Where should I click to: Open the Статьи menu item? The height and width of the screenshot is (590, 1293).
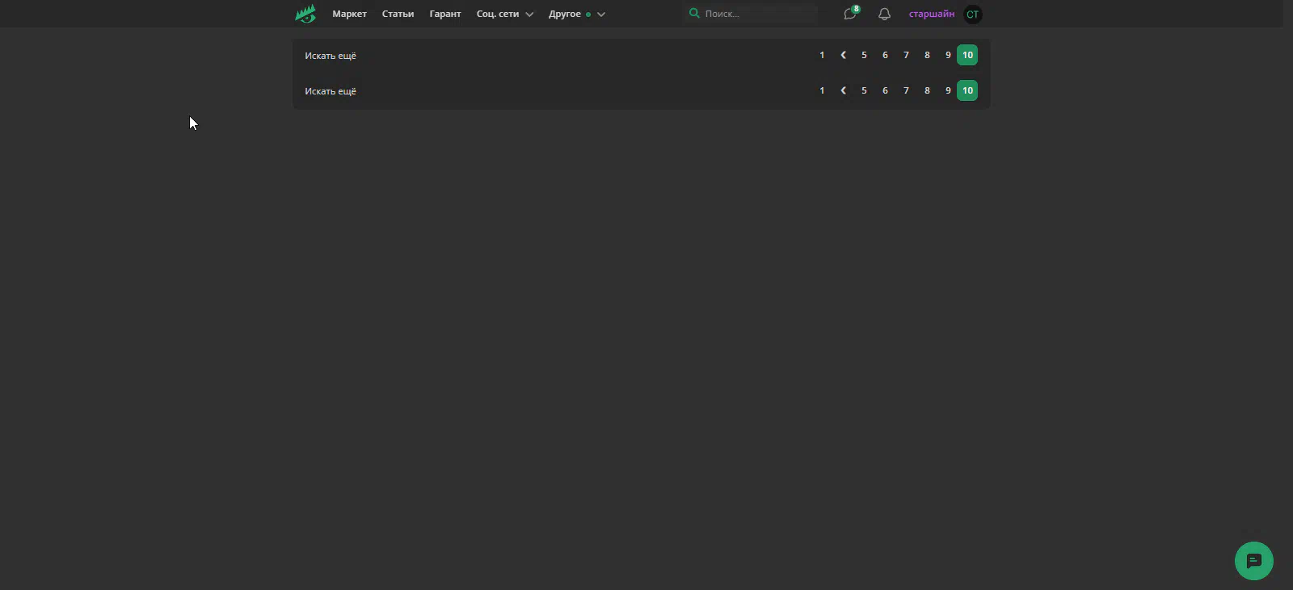398,14
